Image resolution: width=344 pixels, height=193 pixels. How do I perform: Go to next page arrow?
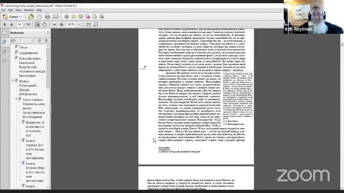(12, 25)
